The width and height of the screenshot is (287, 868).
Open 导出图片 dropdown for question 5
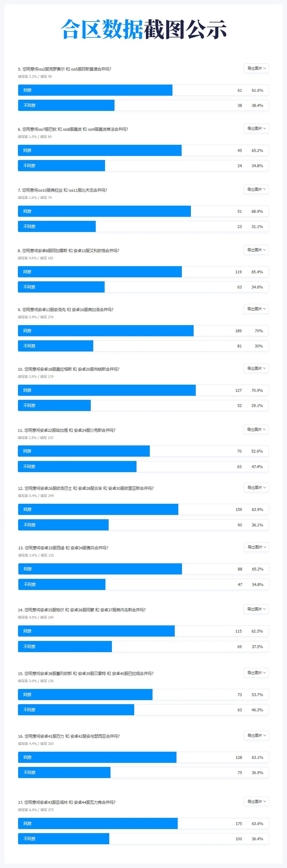click(x=257, y=69)
